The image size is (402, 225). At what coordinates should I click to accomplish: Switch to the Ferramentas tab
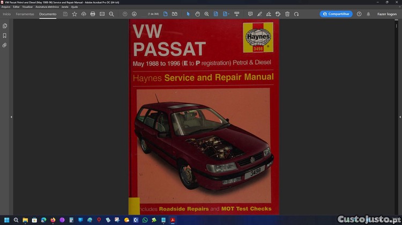[x=25, y=14]
